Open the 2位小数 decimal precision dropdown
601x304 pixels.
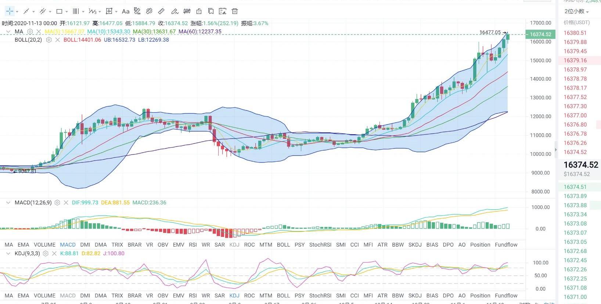pos(576,11)
